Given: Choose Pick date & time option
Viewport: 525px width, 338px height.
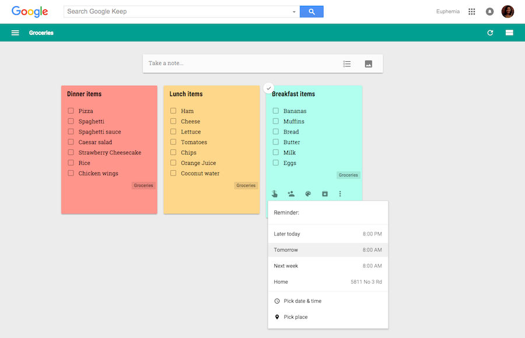Looking at the screenshot, I should point(302,301).
